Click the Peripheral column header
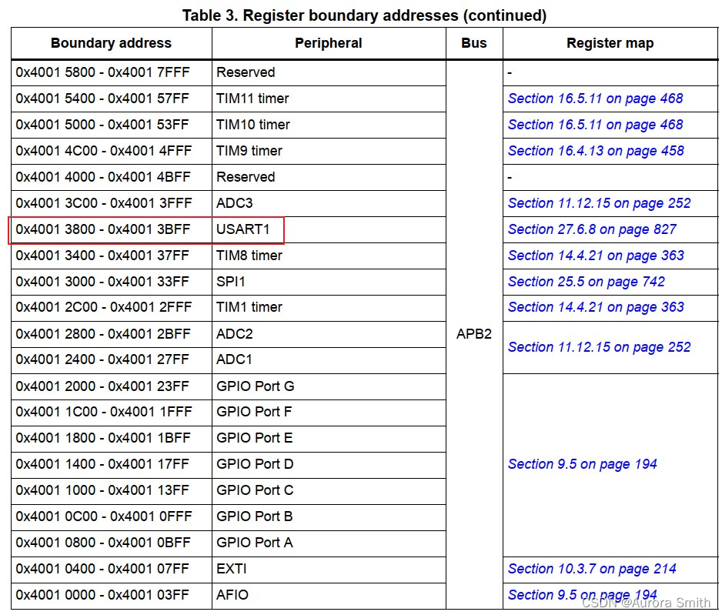The width and height of the screenshot is (722, 615). [329, 43]
